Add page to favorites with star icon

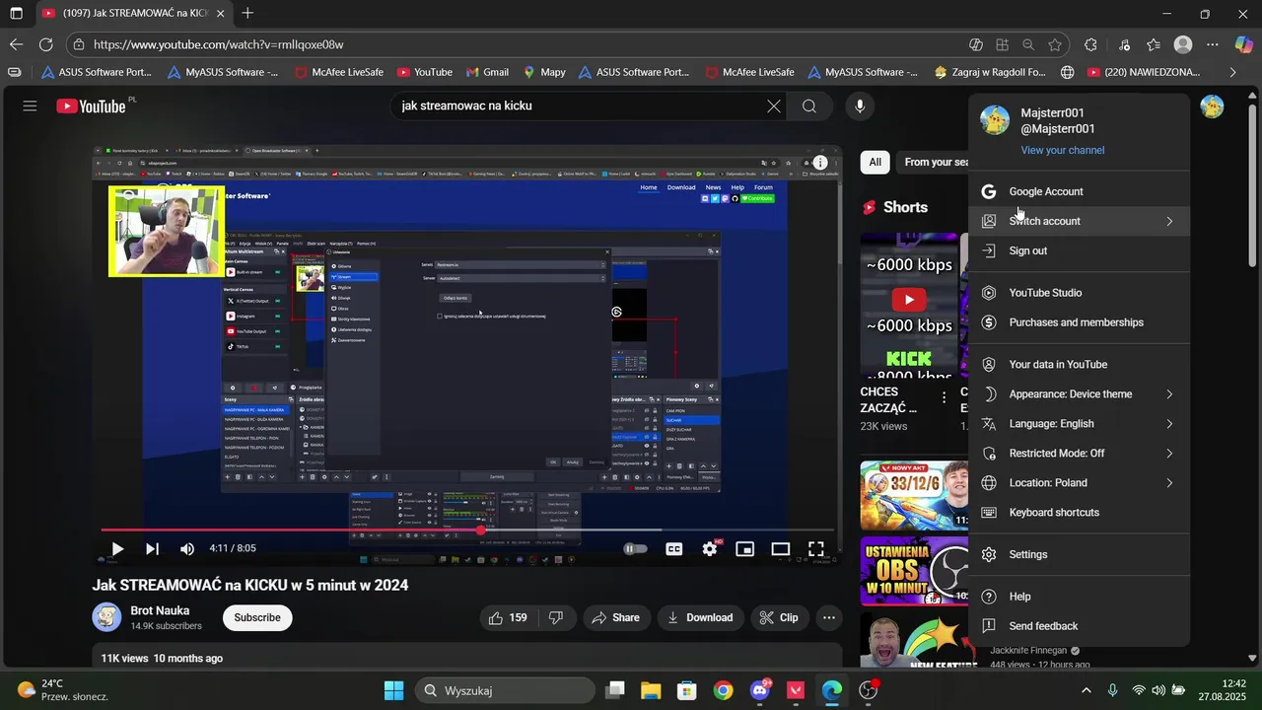pyautogui.click(x=1055, y=44)
